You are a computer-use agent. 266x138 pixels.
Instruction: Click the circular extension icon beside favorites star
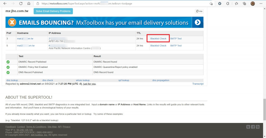220,3
